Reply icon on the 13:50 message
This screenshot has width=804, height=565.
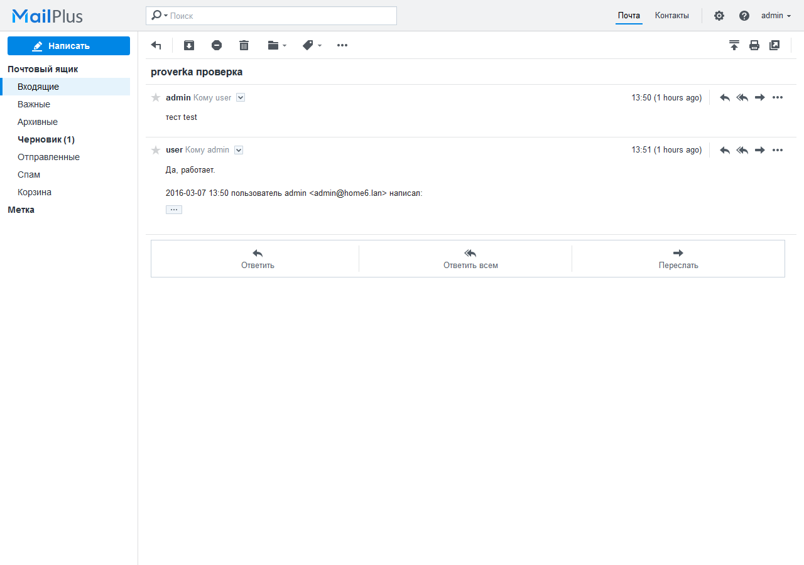point(725,97)
